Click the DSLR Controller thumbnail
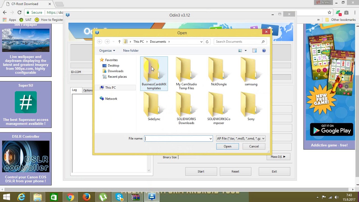The width and height of the screenshot is (359, 202). tap(26, 156)
